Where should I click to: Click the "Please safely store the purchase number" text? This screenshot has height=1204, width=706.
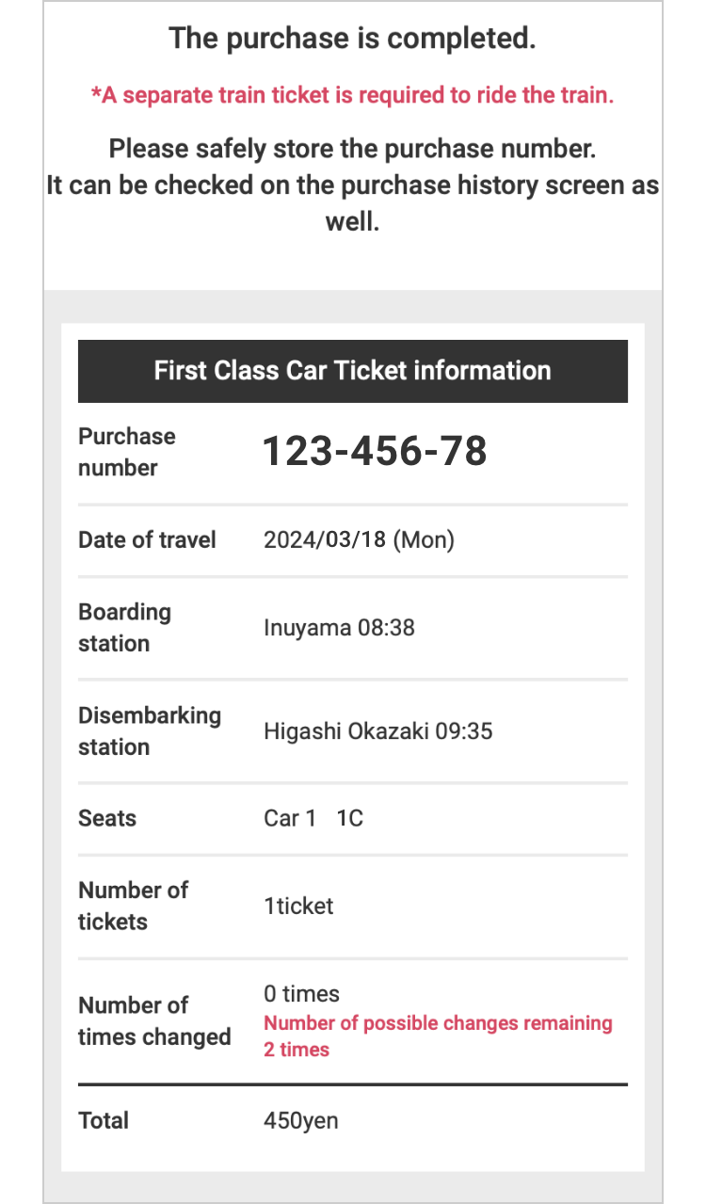[352, 150]
